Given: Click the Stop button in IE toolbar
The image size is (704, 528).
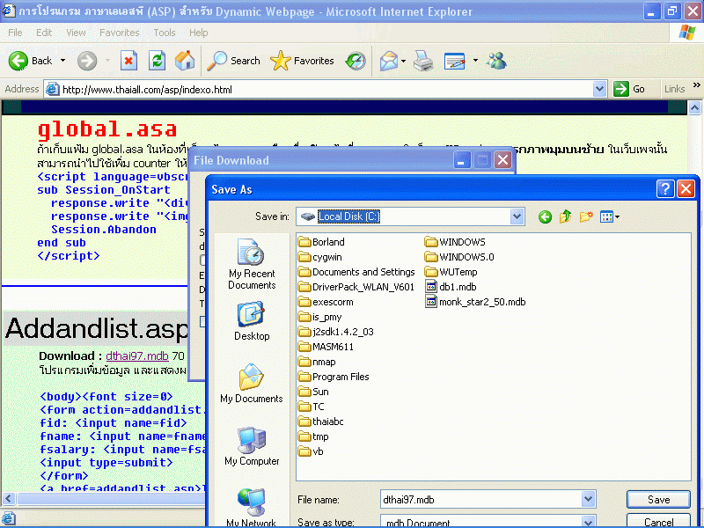Looking at the screenshot, I should tap(128, 61).
